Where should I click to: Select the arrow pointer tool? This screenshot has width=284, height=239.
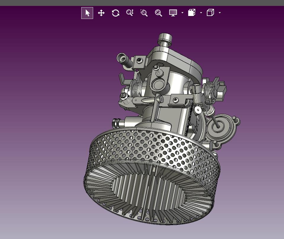click(87, 13)
